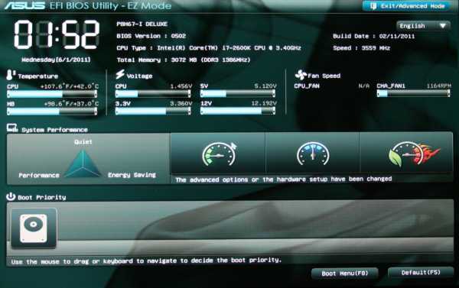Viewport: 459px width, 288px height.
Task: Click the Fan Speed fan icon
Action: (301, 75)
